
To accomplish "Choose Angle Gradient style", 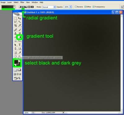I will pyautogui.click(x=26, y=7).
